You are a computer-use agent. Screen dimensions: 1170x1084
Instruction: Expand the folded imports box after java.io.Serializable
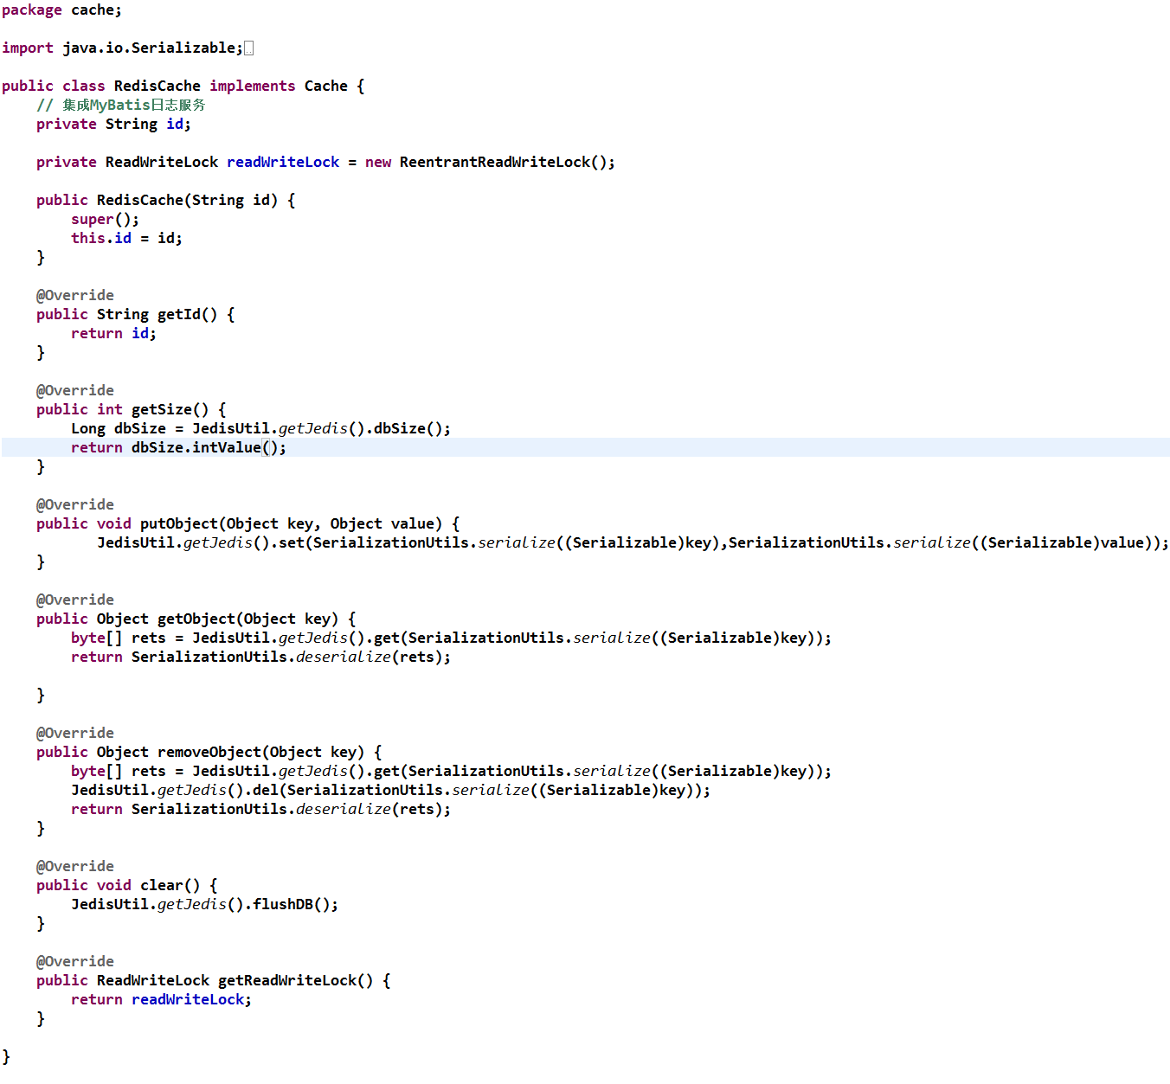pyautogui.click(x=248, y=48)
